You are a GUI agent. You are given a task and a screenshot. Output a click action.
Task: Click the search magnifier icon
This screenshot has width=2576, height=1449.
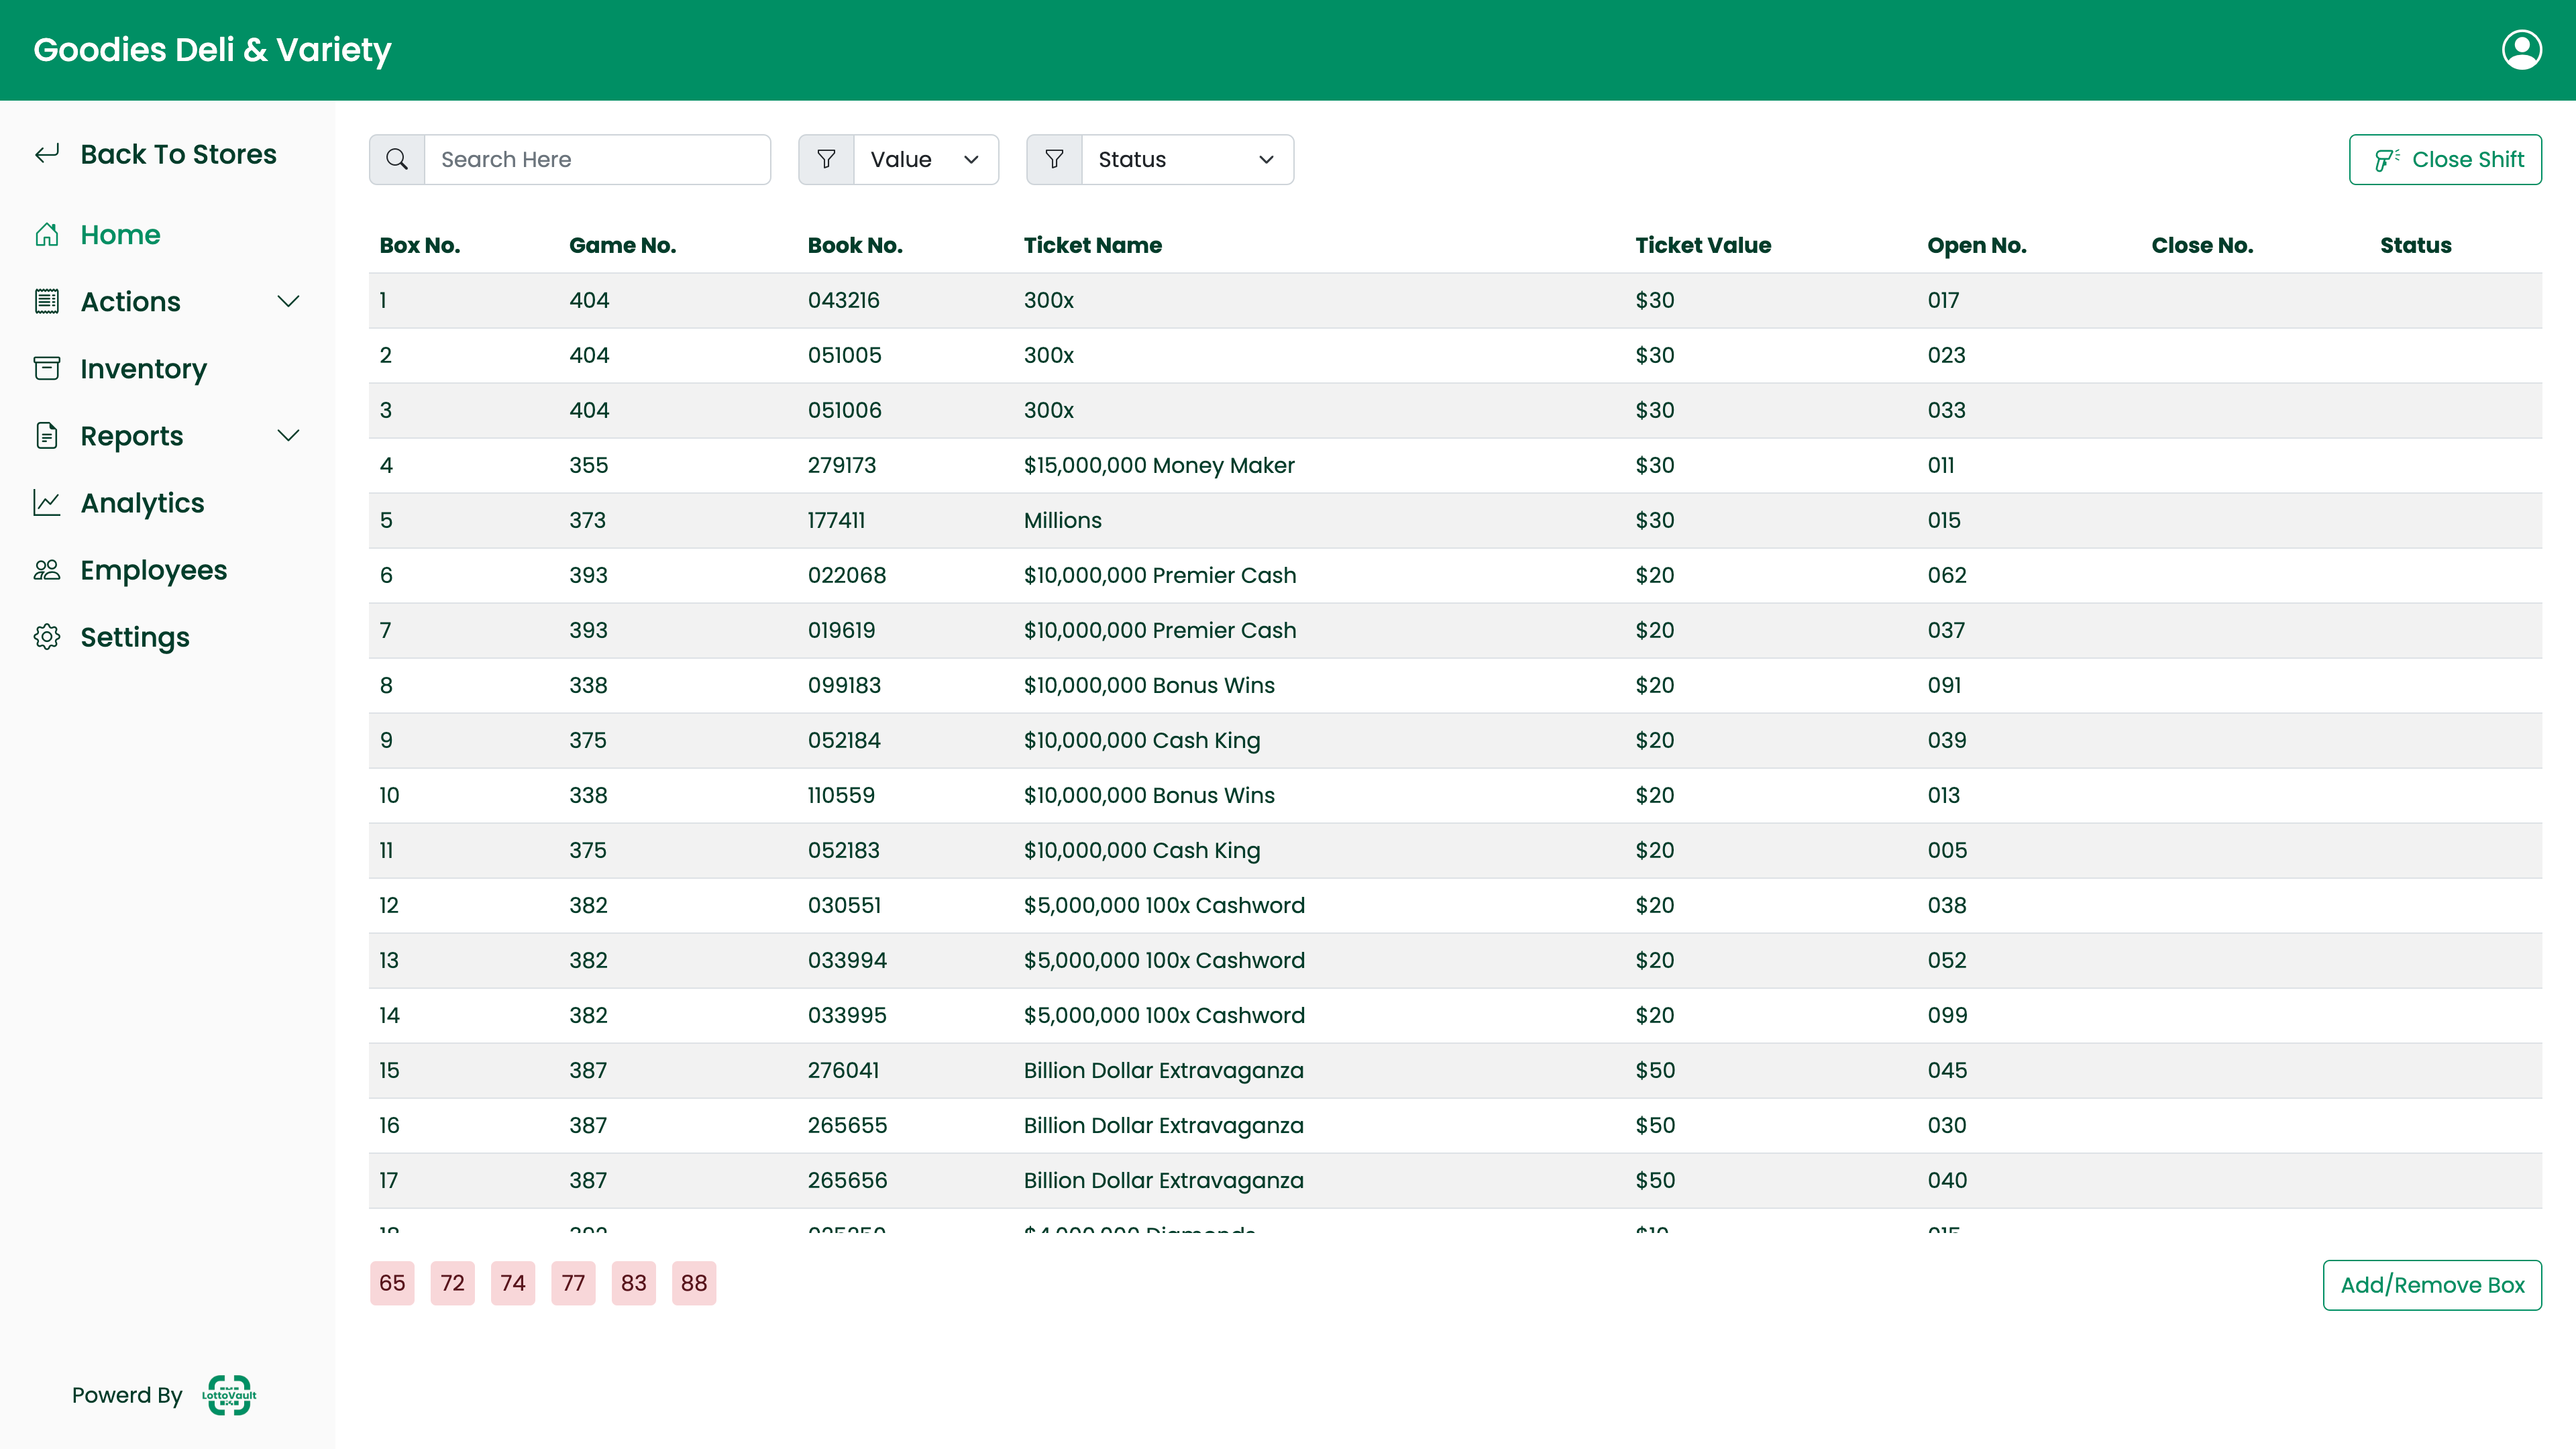397,160
